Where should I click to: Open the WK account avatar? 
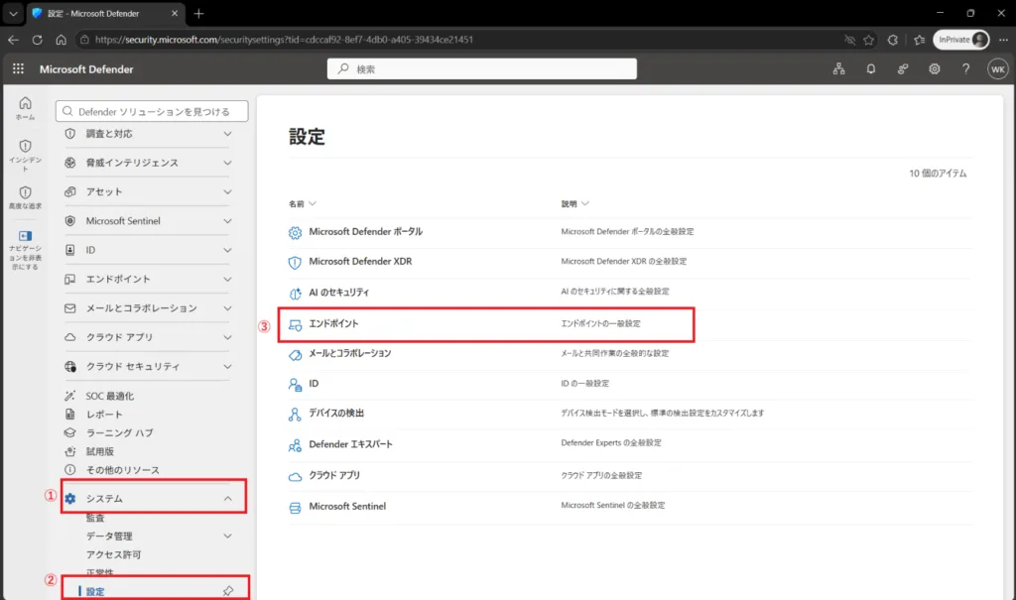(x=998, y=69)
